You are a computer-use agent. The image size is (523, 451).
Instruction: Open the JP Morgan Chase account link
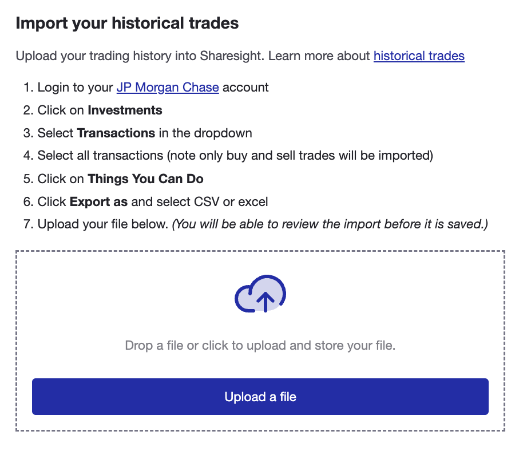[x=167, y=87]
